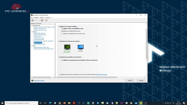187x105 pixels.
Task: Open Regola dimensioni e posizione del desktop
Action: pos(44,41)
